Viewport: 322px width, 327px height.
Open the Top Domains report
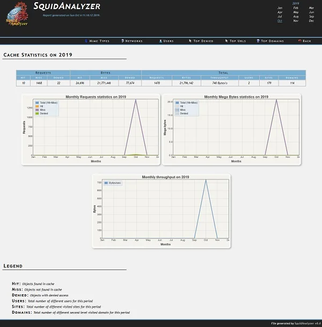[x=272, y=41]
